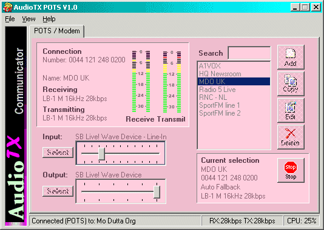Open the Help menu

pos(49,19)
